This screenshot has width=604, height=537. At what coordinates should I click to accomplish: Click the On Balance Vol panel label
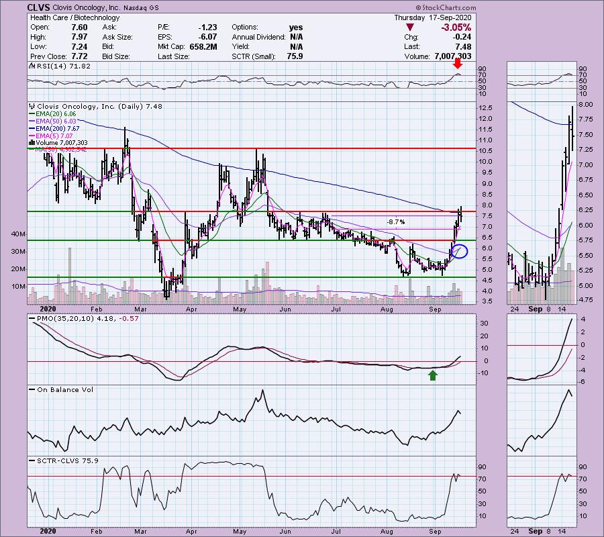(x=65, y=389)
